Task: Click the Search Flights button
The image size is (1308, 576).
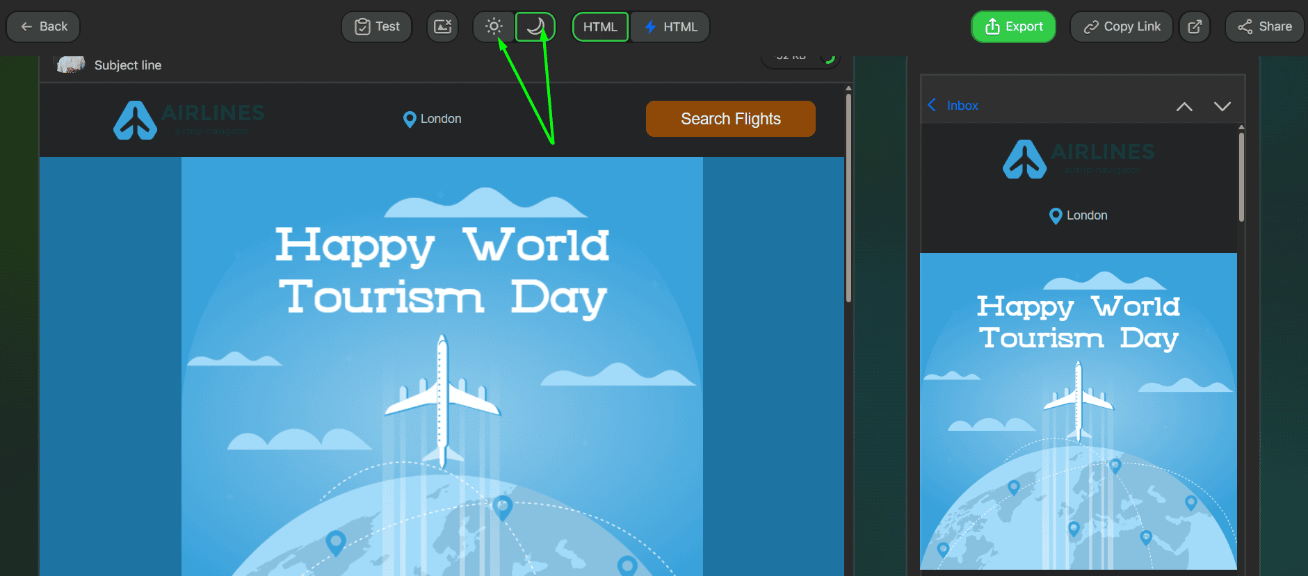Action: (x=731, y=119)
